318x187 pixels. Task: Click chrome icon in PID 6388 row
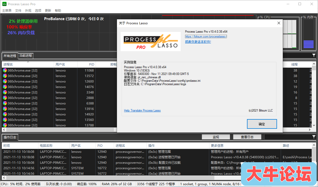pos(5,103)
